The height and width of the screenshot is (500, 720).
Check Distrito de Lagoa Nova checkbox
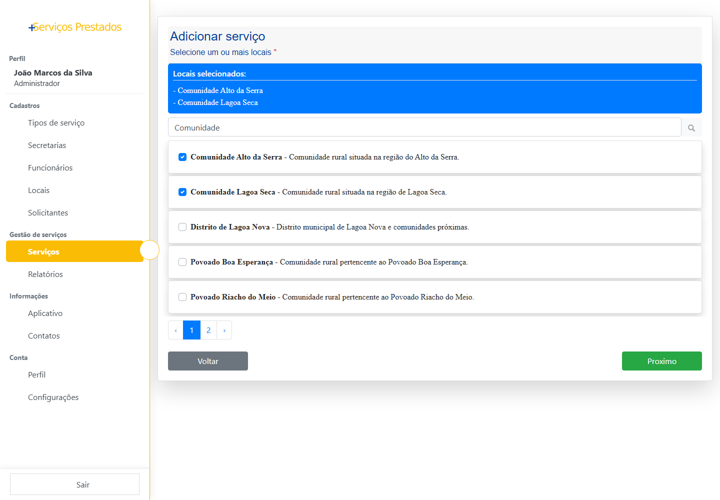(x=182, y=227)
